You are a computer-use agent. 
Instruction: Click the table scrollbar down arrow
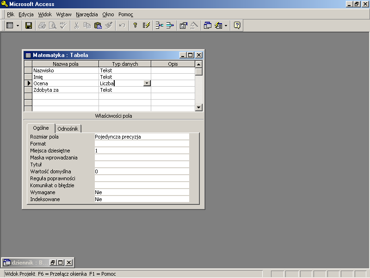click(199, 107)
